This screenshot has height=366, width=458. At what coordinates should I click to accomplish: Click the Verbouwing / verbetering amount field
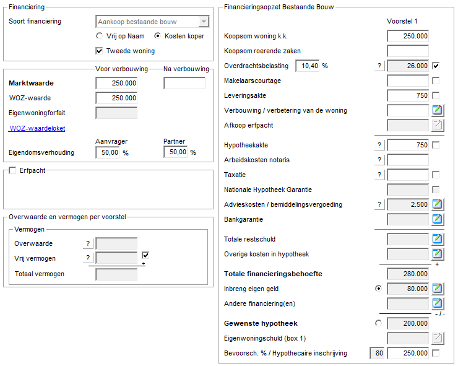(x=408, y=110)
